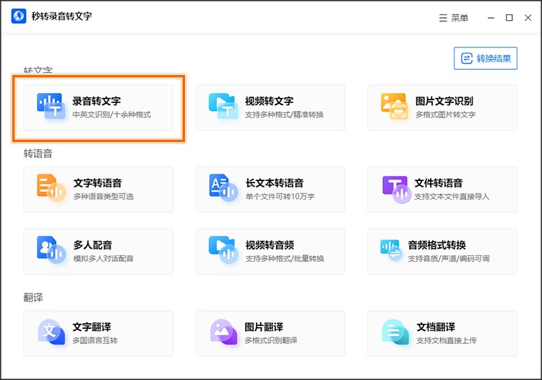Image resolution: width=542 pixels, height=380 pixels.
Task: Click subtitle 中英文识别/十余种格式
Action: (111, 115)
